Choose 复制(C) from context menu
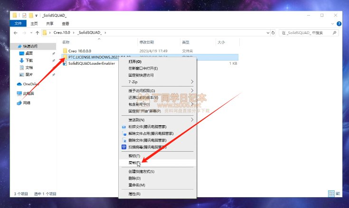The width and height of the screenshot is (349, 208). 158,163
